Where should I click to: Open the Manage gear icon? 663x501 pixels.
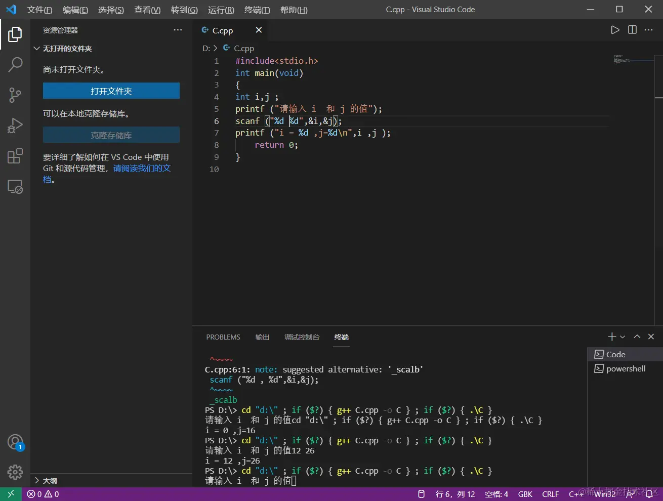15,472
